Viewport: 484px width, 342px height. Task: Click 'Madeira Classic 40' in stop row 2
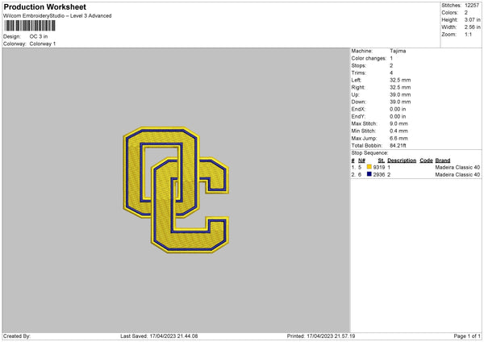point(457,175)
